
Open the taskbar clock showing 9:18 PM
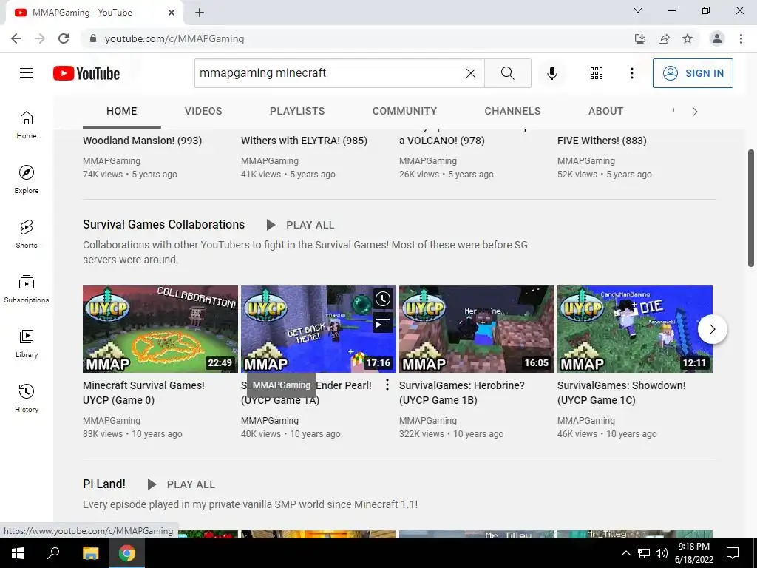click(693, 553)
